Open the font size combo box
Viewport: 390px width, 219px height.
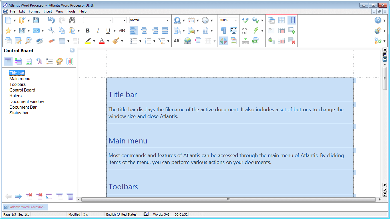point(120,20)
